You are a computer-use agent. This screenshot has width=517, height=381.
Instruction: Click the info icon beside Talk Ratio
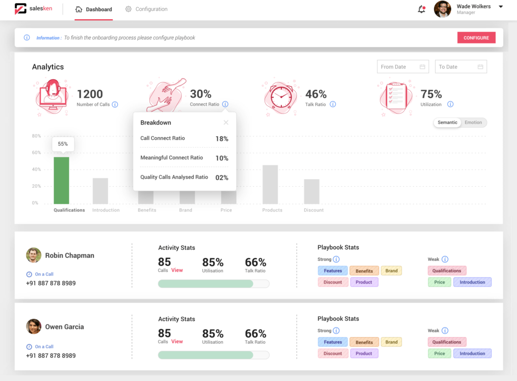[x=333, y=104]
